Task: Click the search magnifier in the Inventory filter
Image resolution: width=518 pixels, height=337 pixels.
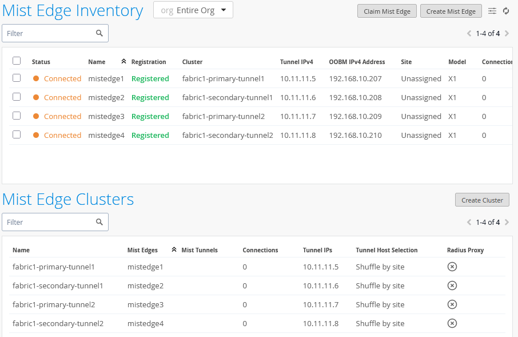Action: click(x=99, y=33)
